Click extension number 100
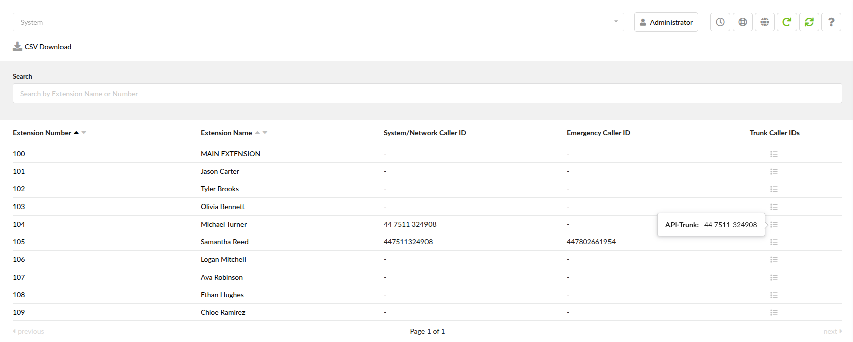 coord(19,154)
